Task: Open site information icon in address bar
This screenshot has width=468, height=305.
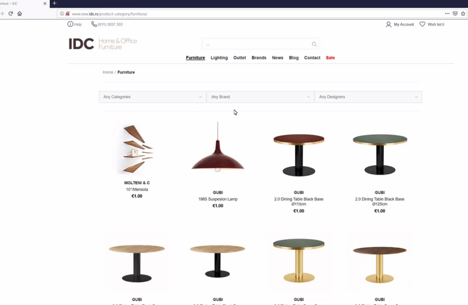Action: click(62, 14)
